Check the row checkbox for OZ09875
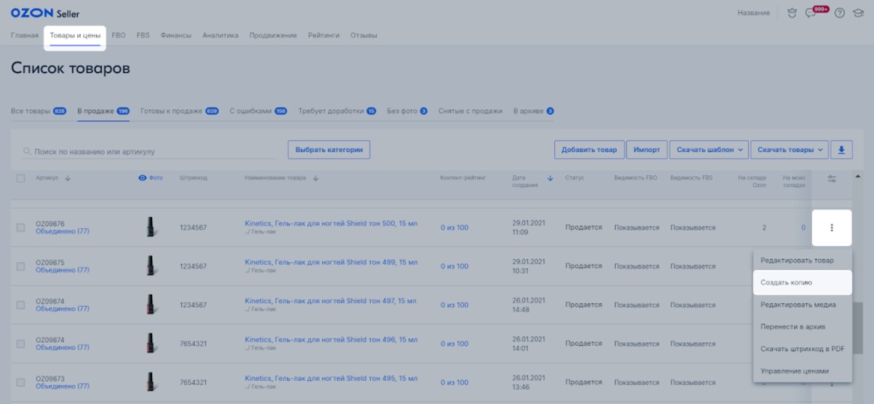Viewport: 874px width, 404px height. point(20,266)
